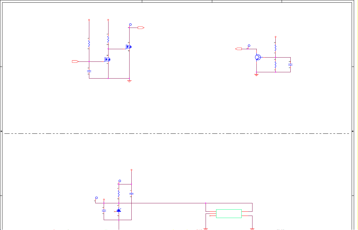Select the resistor above the Zener diode
358x230 pixels.
[119, 193]
